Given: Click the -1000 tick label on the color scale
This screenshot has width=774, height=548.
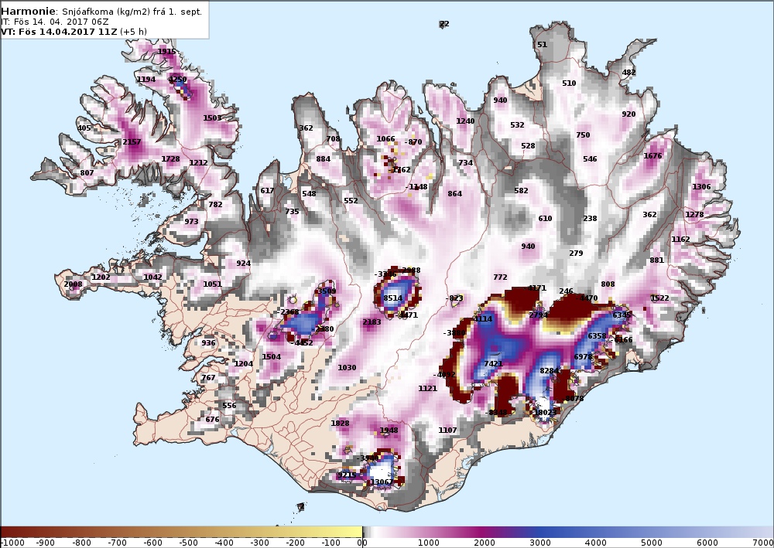Looking at the screenshot, I should coord(12,543).
